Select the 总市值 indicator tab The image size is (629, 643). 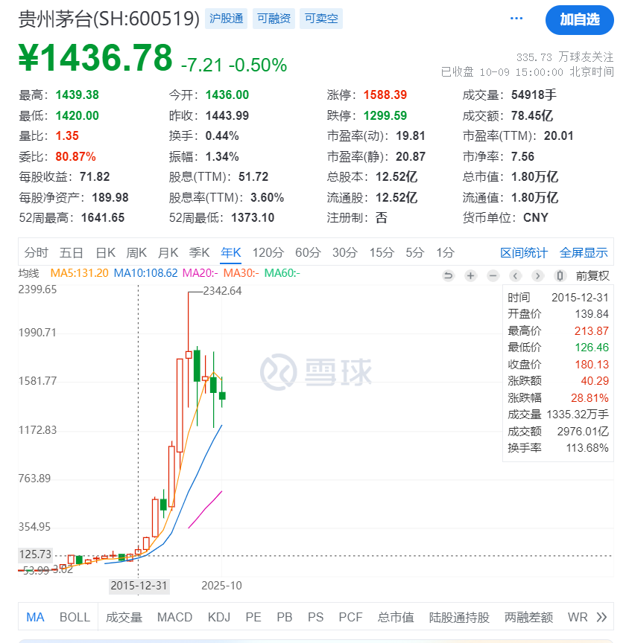(396, 617)
